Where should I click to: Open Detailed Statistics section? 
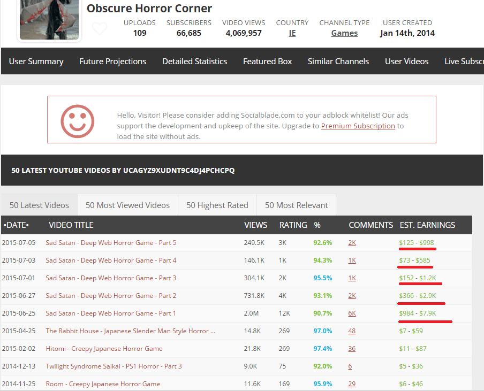[x=194, y=62]
